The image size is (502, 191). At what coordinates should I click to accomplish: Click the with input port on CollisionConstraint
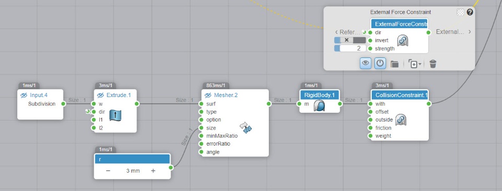point(370,104)
